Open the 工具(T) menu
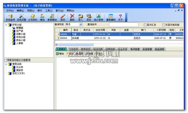The image size is (188, 113). click(49, 11)
